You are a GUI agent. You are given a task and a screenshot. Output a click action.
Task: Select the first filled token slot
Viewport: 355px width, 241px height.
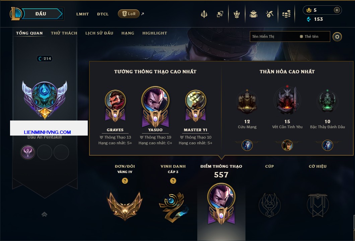[27, 152]
